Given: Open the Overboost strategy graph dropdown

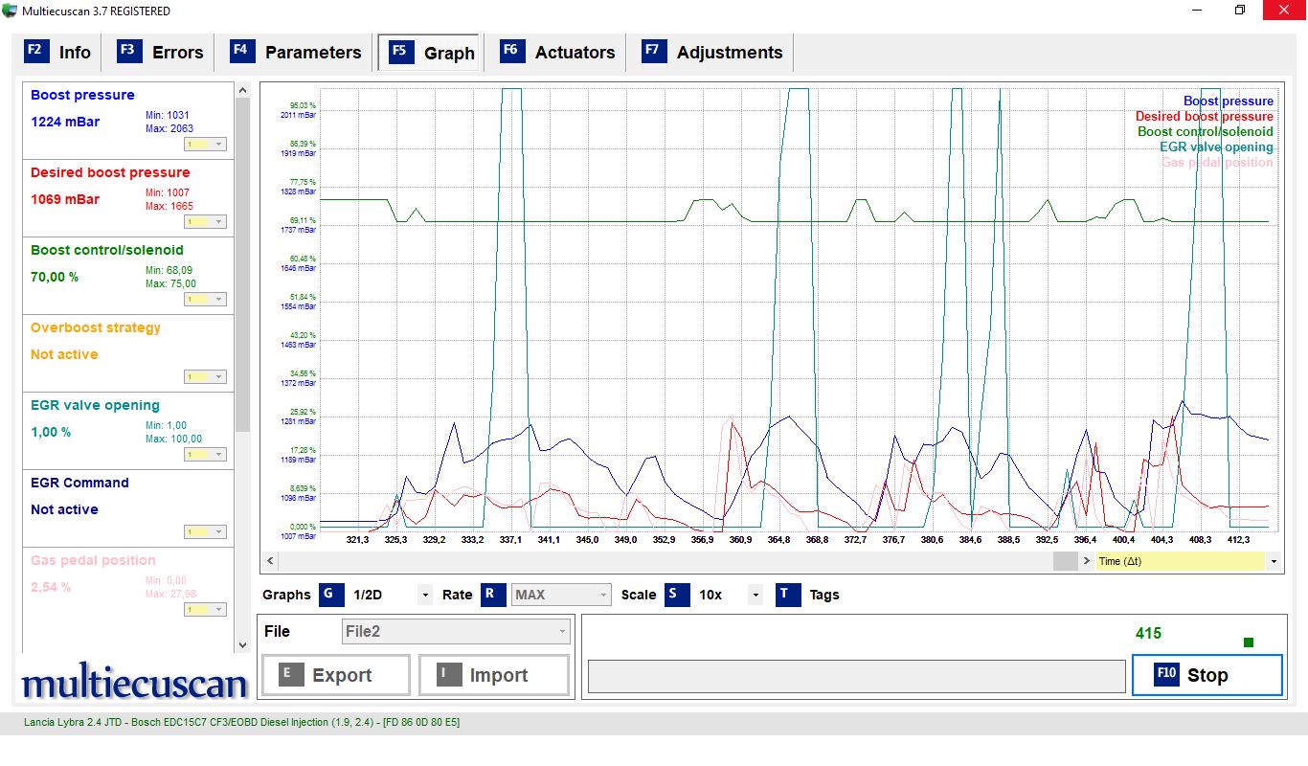Looking at the screenshot, I should click(x=205, y=377).
